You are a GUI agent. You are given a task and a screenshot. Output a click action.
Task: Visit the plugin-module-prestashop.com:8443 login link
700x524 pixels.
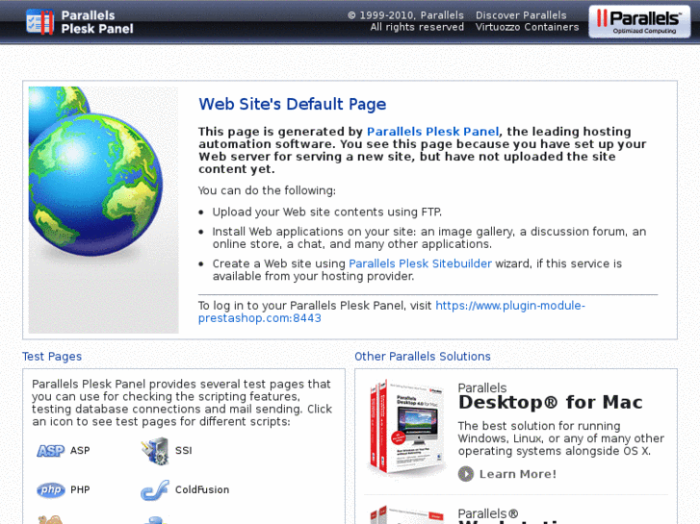pos(392,312)
